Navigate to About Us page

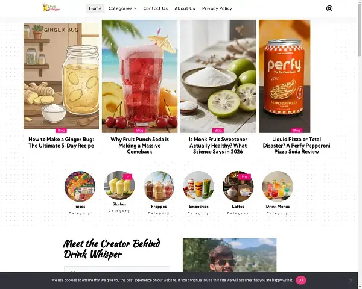point(185,8)
